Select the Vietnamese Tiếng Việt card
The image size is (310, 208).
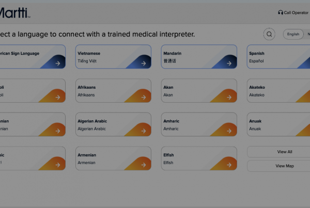coord(113,57)
